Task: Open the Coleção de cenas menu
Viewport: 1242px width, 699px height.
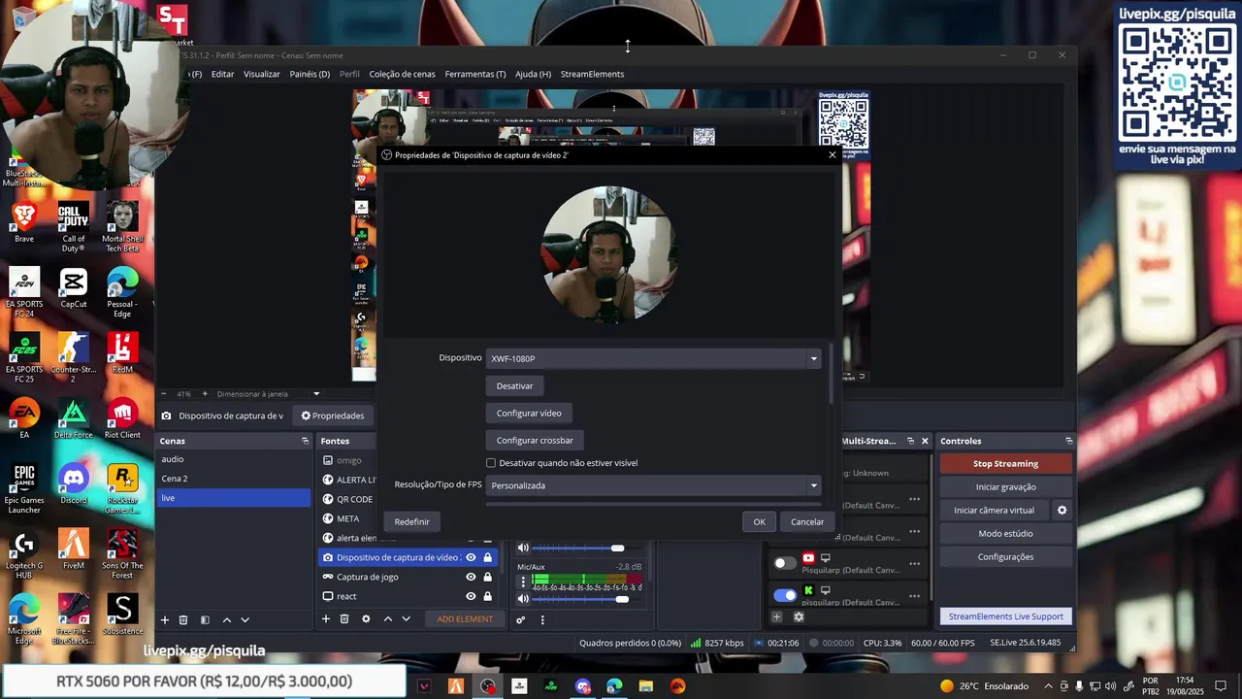Action: (x=402, y=74)
